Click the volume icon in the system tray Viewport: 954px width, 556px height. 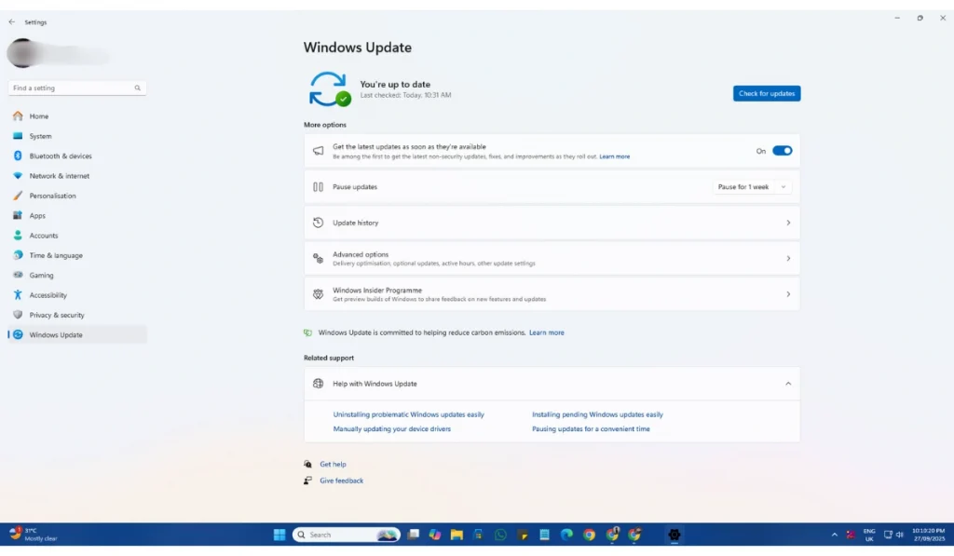(902, 535)
